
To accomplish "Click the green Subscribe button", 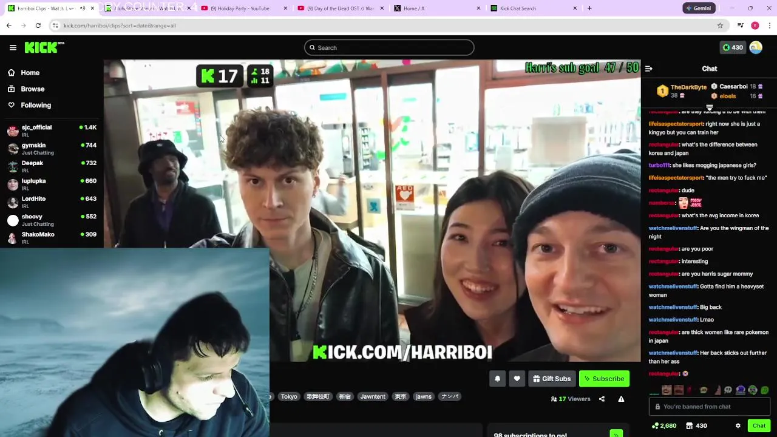I will click(x=604, y=379).
